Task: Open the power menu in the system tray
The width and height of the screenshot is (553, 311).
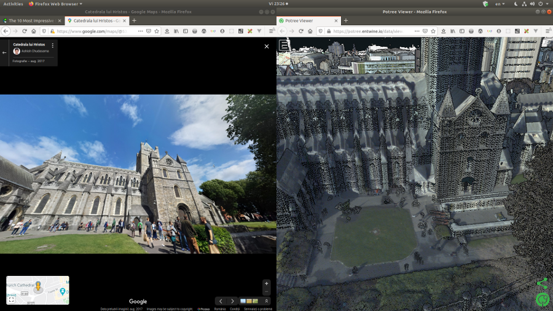Action: (541, 4)
